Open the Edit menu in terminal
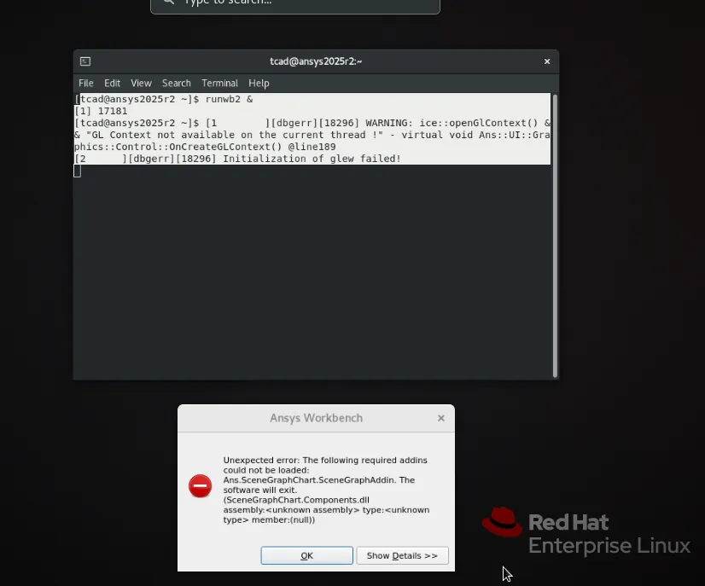Image resolution: width=705 pixels, height=586 pixels. 112,83
